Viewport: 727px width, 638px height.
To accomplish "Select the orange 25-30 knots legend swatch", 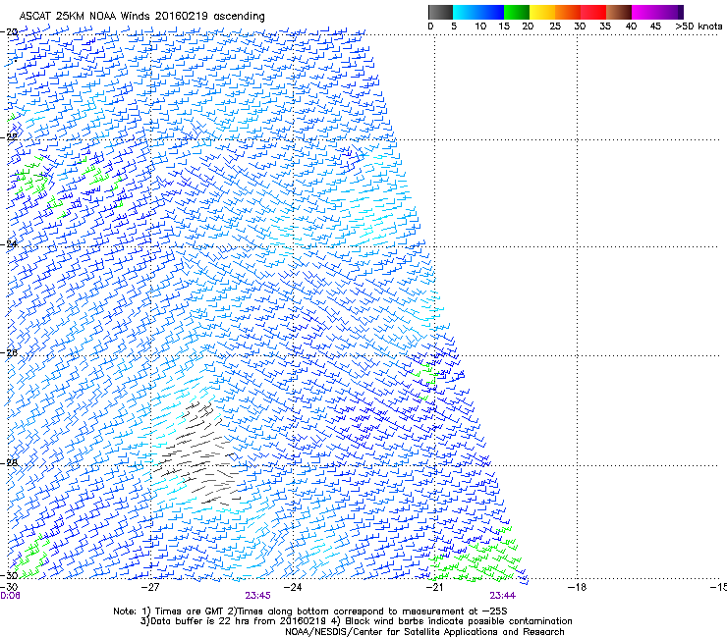I will tap(568, 12).
